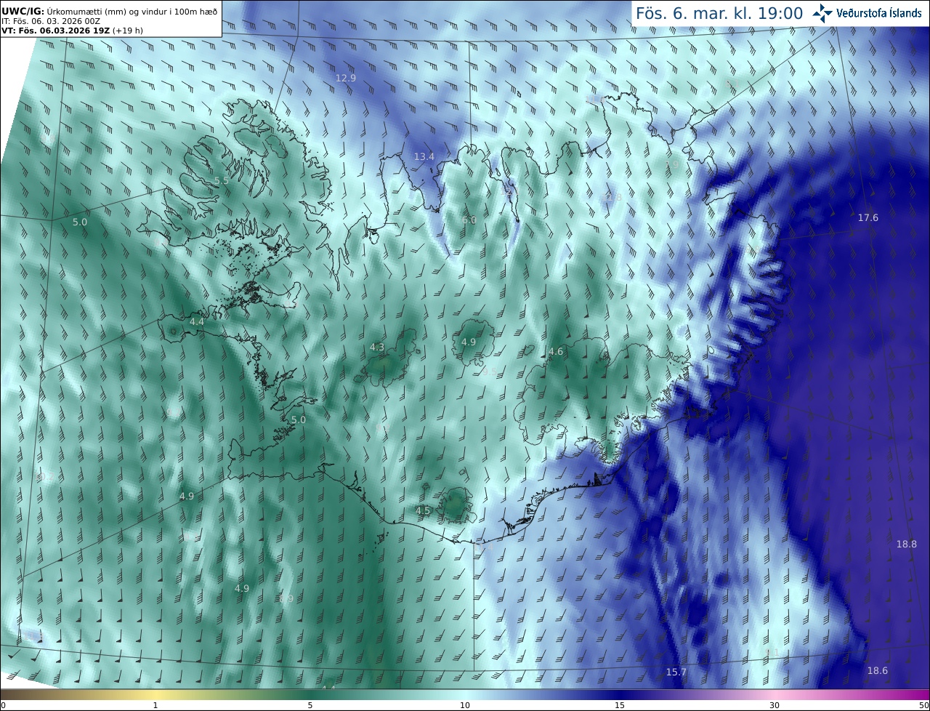This screenshot has height=711, width=930.
Task: Click the 18.8 value on the map
Action: 907,545
